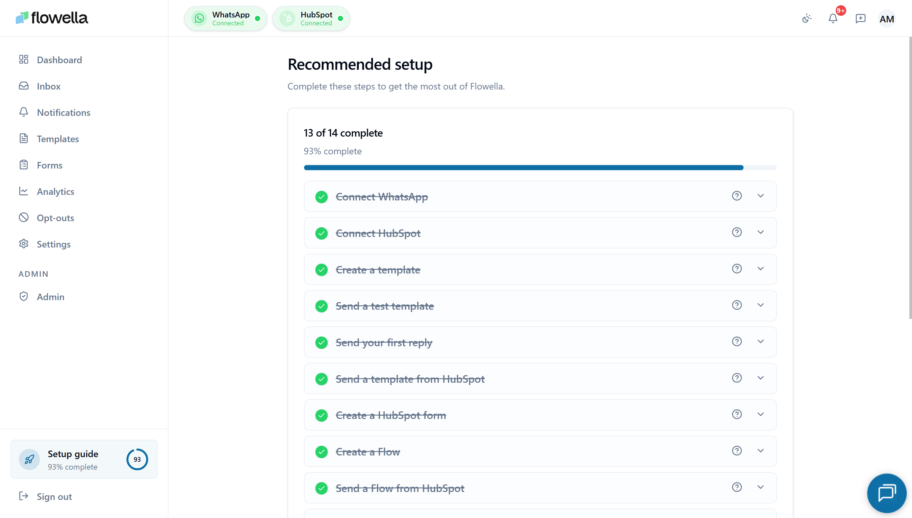Click the setup progress bar

click(x=540, y=168)
